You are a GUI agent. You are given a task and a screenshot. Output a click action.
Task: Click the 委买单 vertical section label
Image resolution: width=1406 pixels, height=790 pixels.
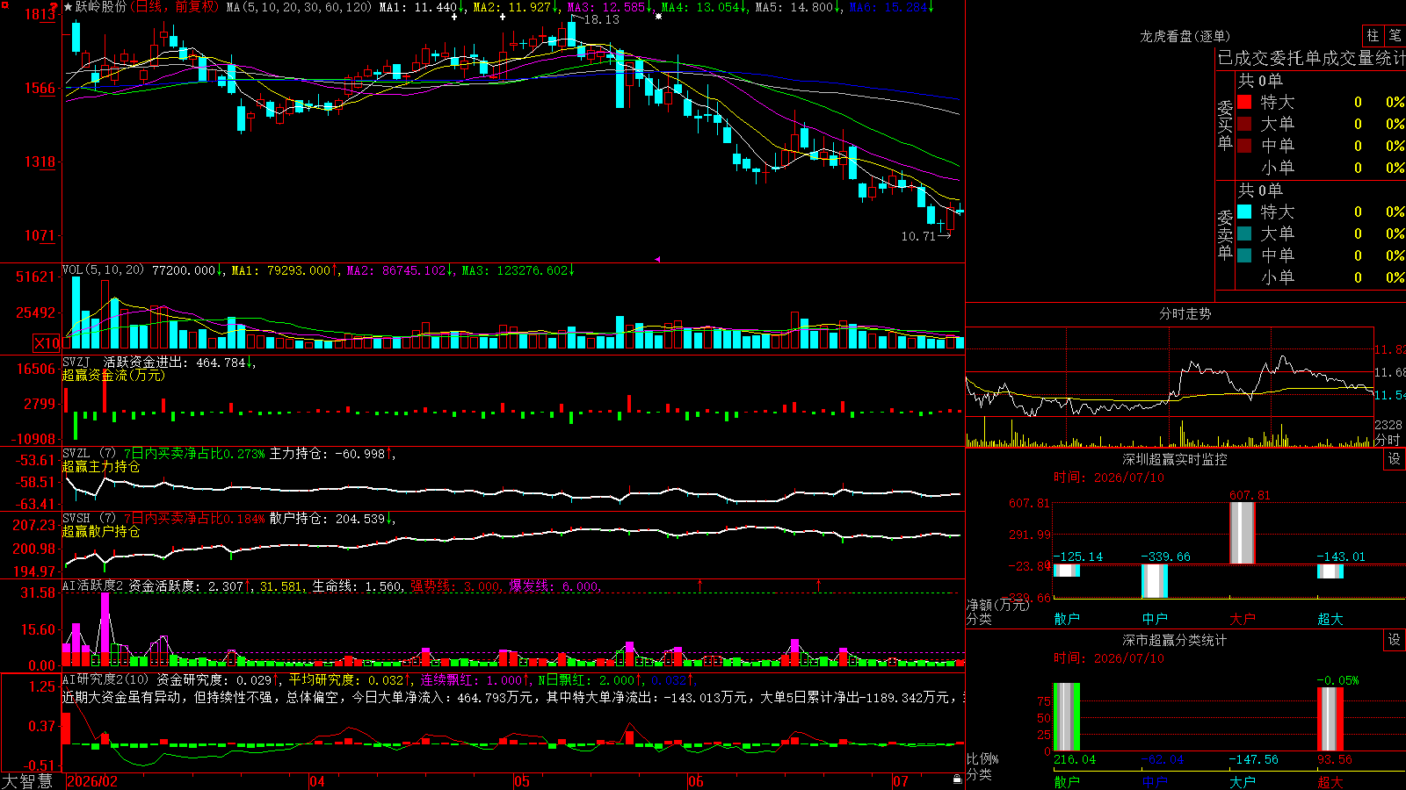(x=1225, y=125)
